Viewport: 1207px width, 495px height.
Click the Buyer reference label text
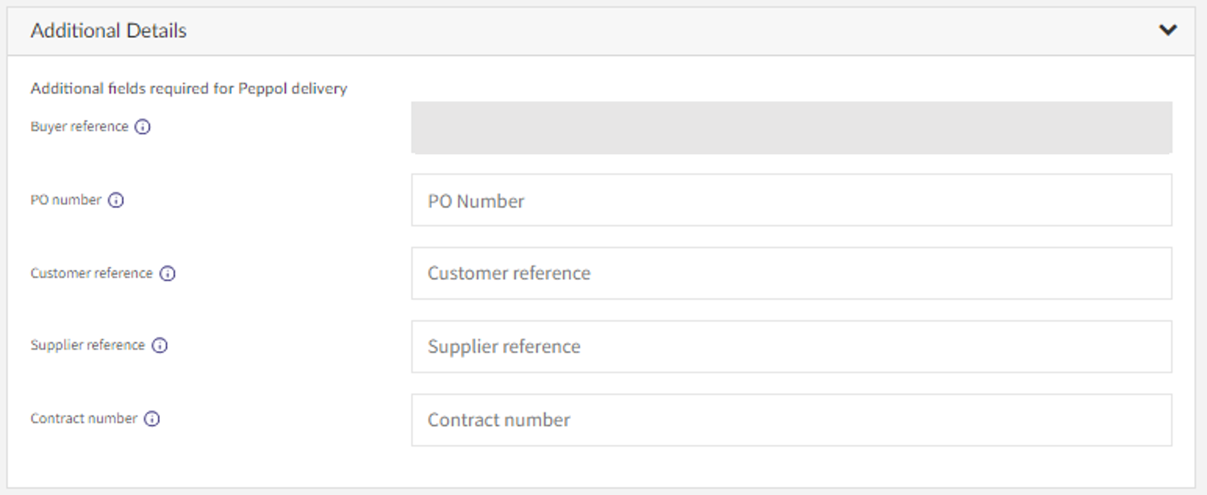point(79,127)
